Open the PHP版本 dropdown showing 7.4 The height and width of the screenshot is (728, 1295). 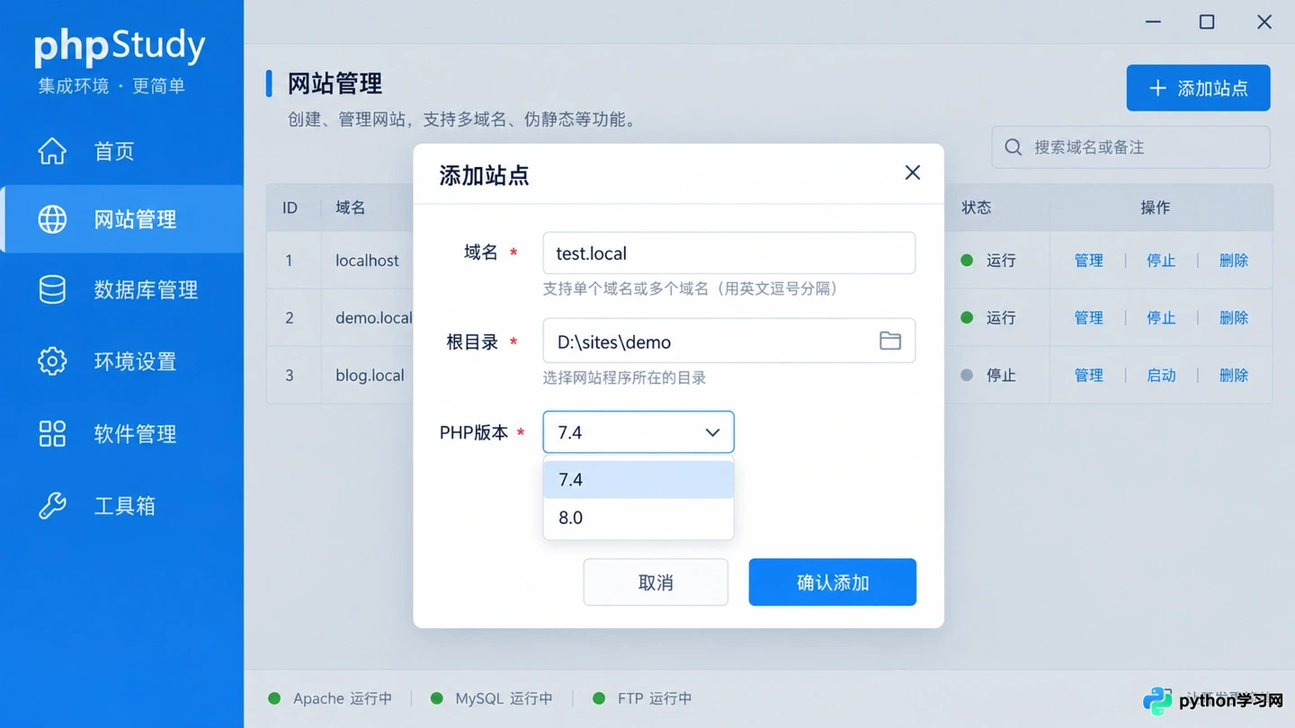pyautogui.click(x=639, y=432)
